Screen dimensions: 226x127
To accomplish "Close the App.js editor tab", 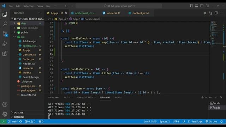I will pyautogui.click(x=66, y=13).
